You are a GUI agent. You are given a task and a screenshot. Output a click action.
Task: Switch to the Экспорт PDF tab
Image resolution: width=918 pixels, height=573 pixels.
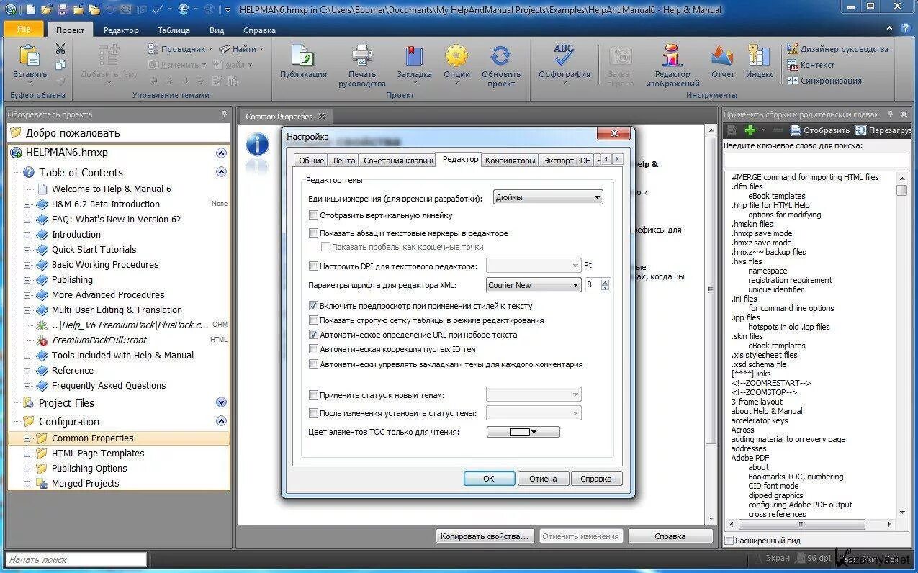click(567, 161)
